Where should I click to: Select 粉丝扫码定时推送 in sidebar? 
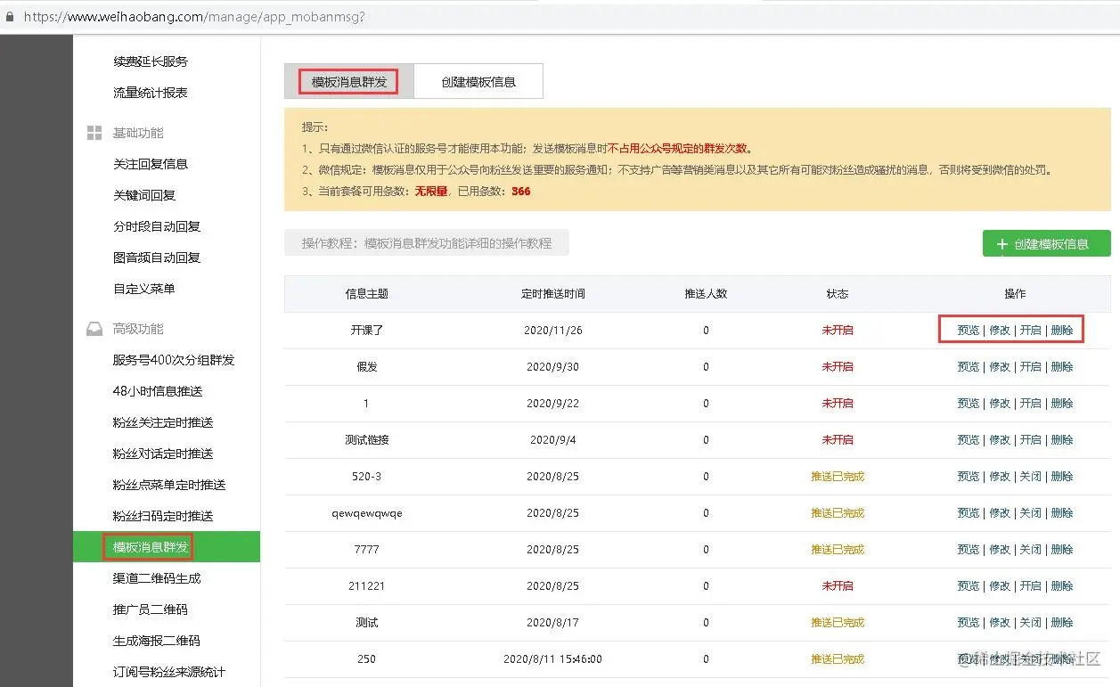coord(163,516)
